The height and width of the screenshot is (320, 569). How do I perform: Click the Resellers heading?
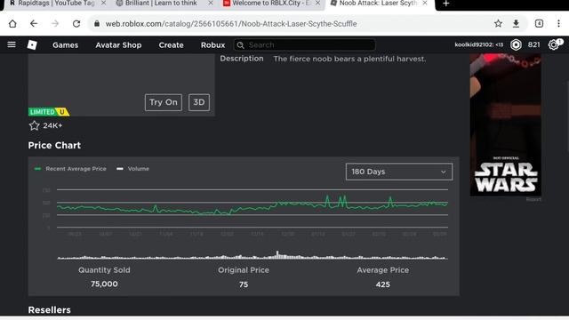[x=50, y=310]
